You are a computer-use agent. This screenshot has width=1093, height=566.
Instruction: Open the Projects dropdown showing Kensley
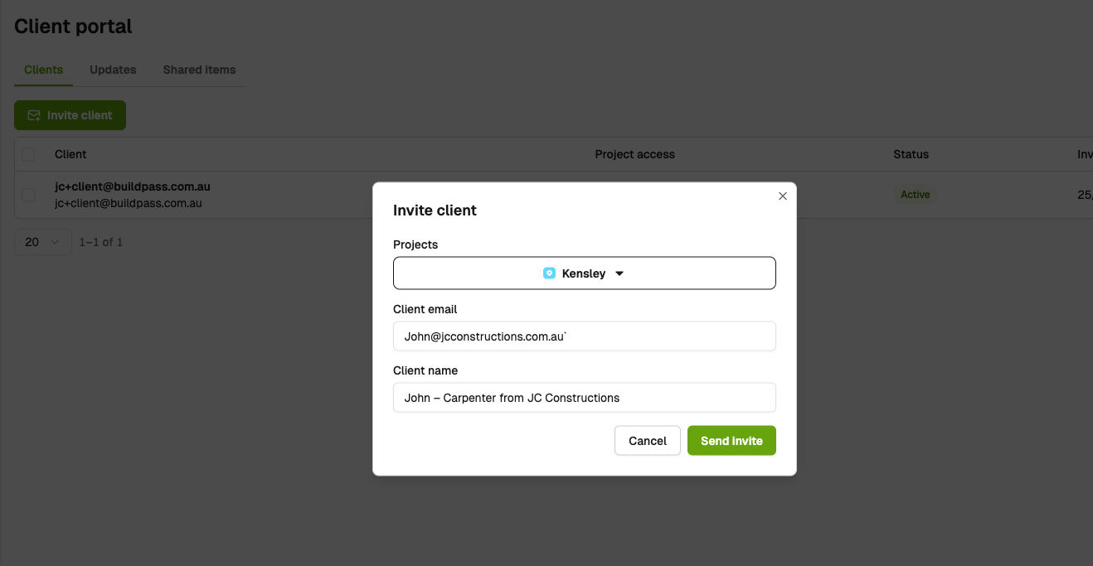(584, 273)
